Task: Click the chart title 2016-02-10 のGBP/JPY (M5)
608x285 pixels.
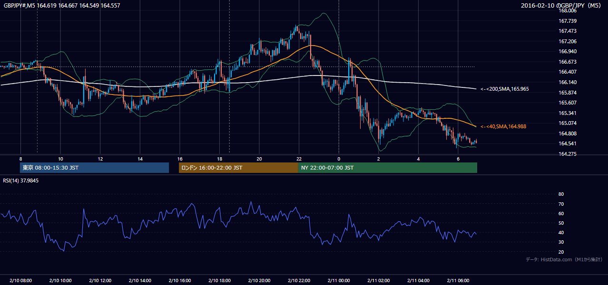Action: [562, 6]
